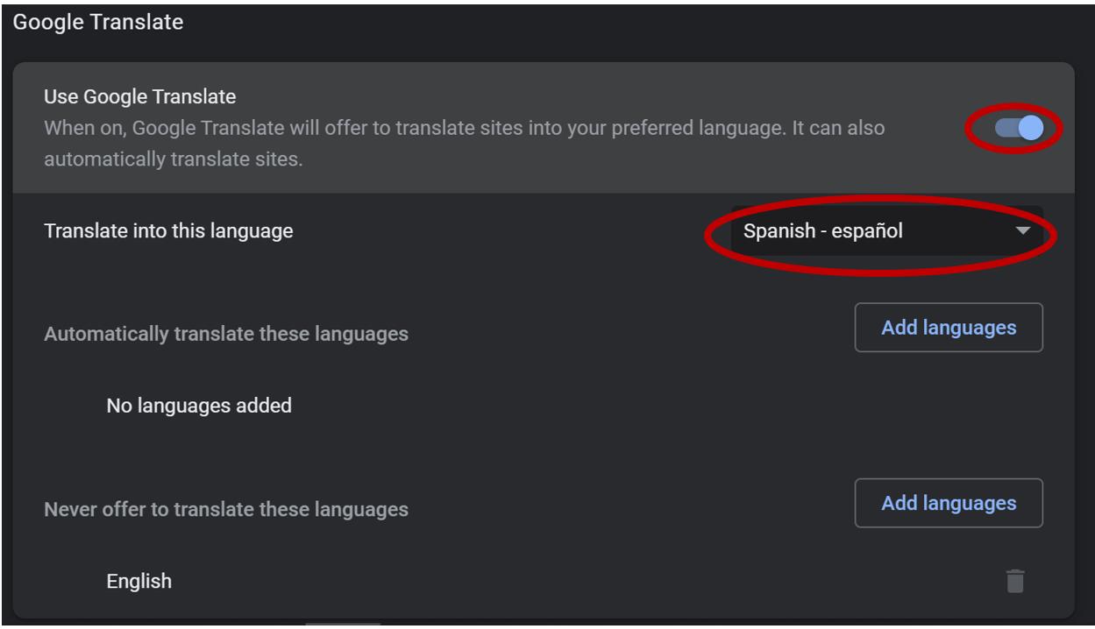Screen dimensions: 1095x629
Task: Turn off Use Google Translate switch
Action: pos(1019,129)
